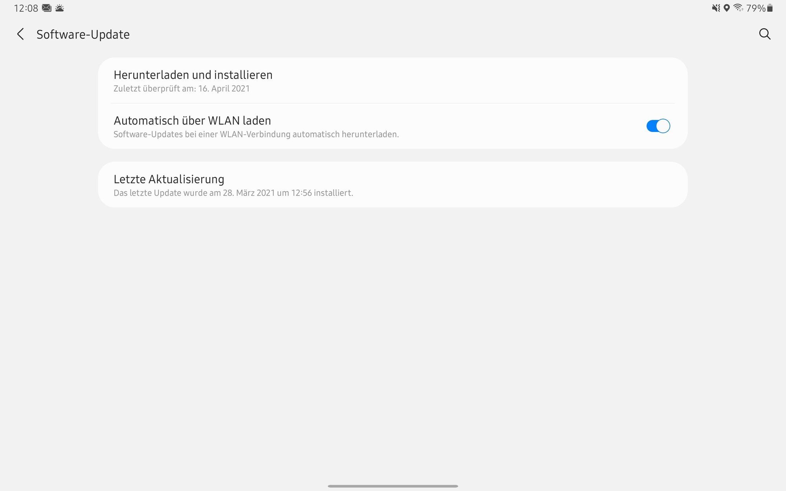Open Herunterladen und installieren
Screen dimensions: 786x491
[393, 81]
